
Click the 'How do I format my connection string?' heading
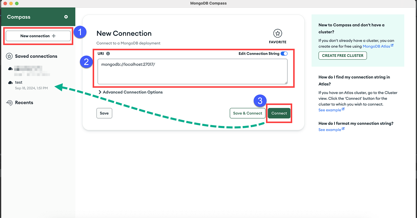356,123
